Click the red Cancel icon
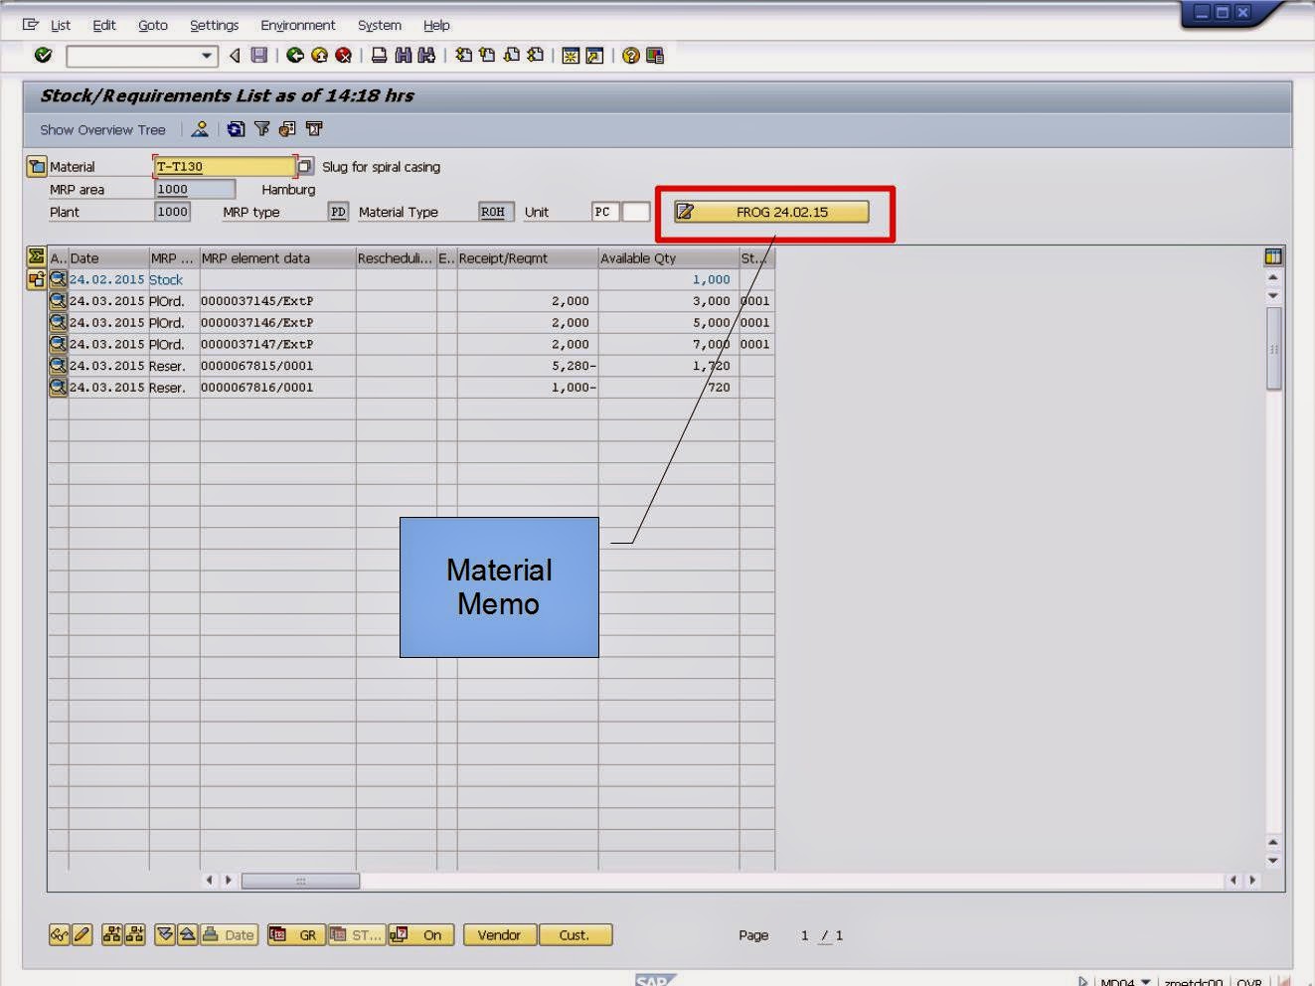This screenshot has height=986, width=1315. pos(343,56)
